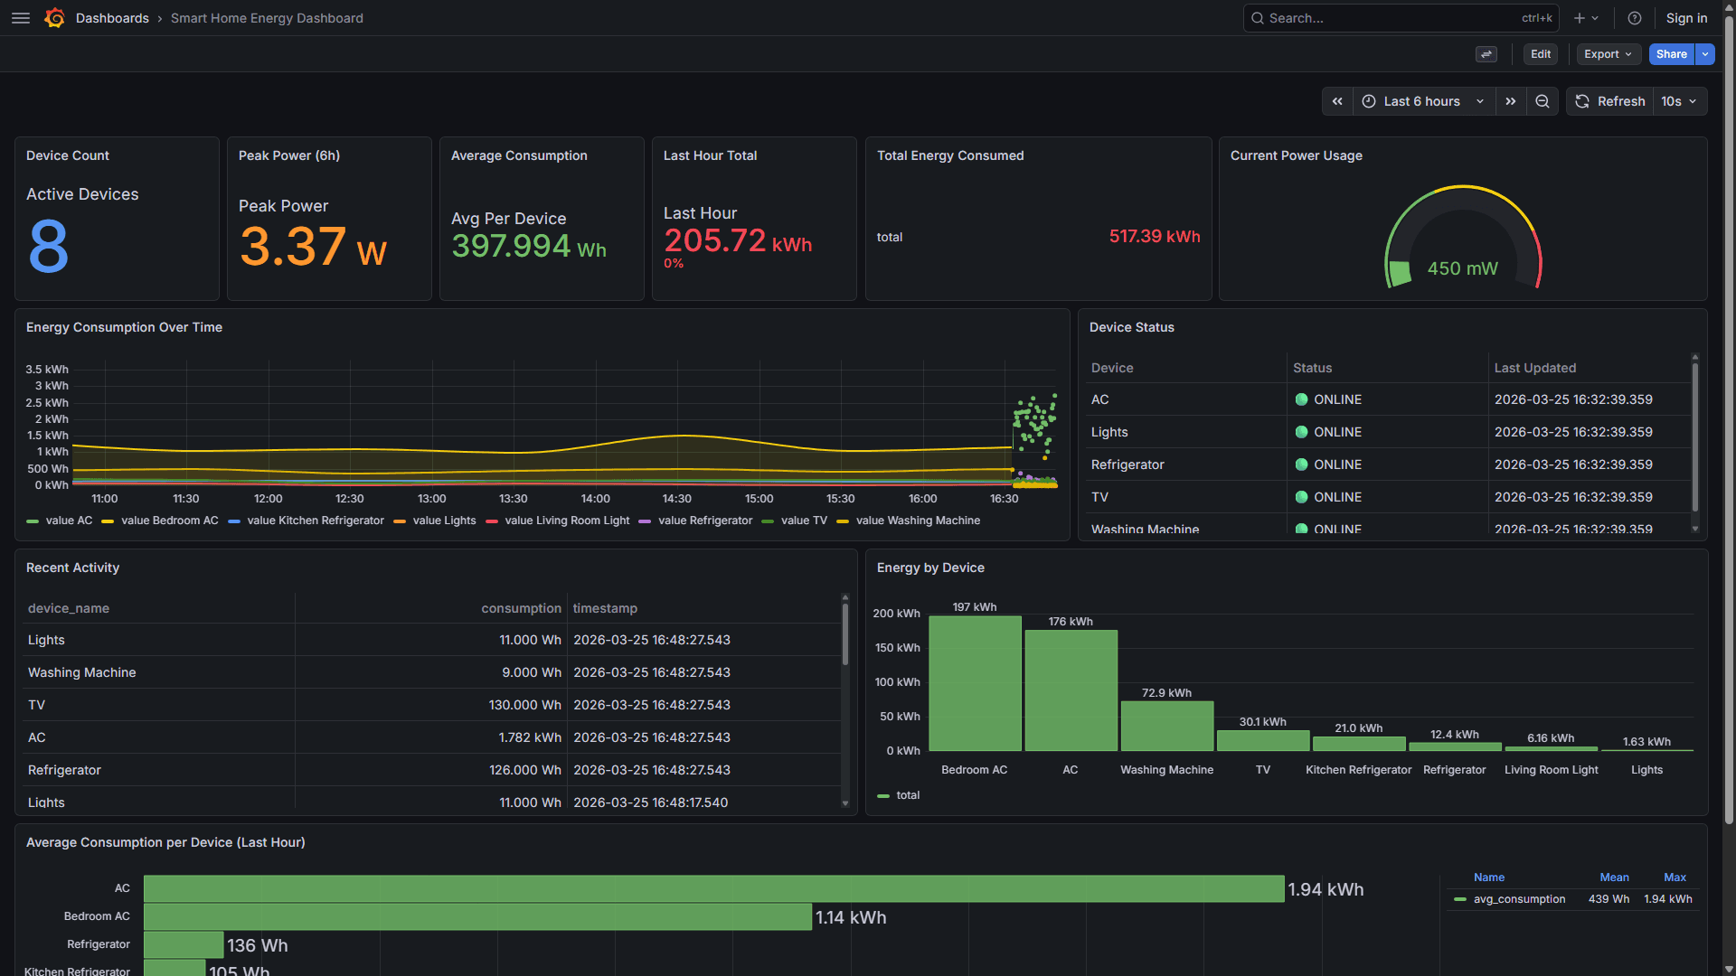Toggle value Lights series in legend
Viewport: 1736px width, 976px height.
pyautogui.click(x=444, y=521)
